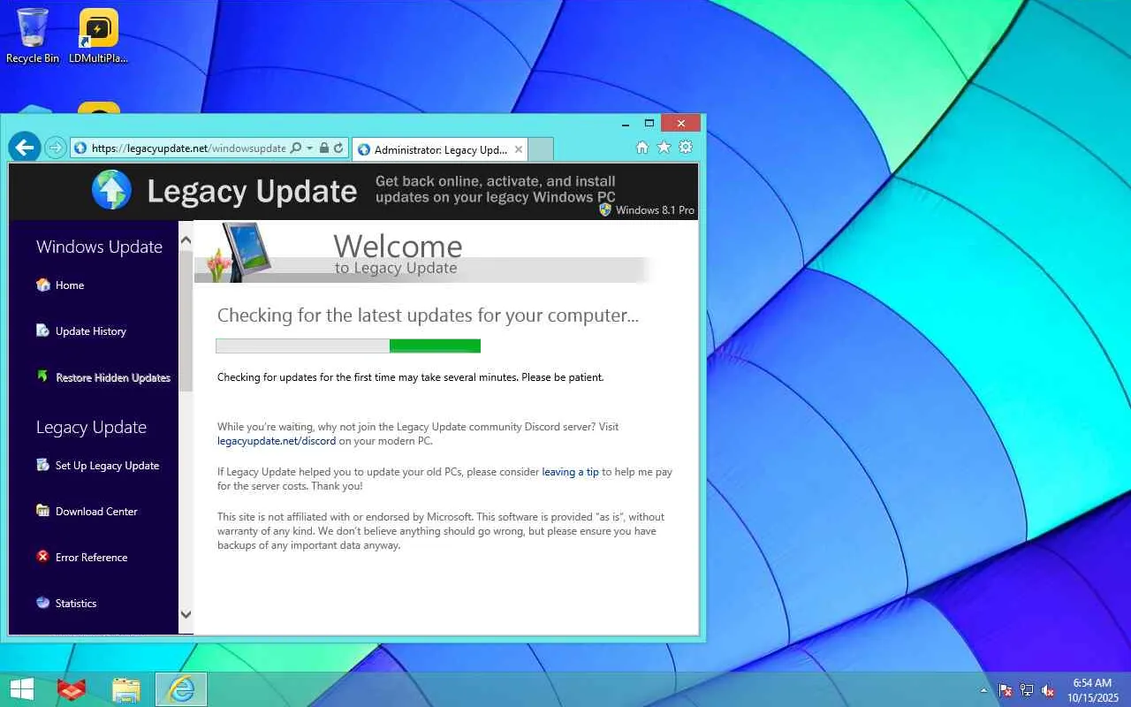Click 'Checking for the latest updates' heading

[x=428, y=315]
